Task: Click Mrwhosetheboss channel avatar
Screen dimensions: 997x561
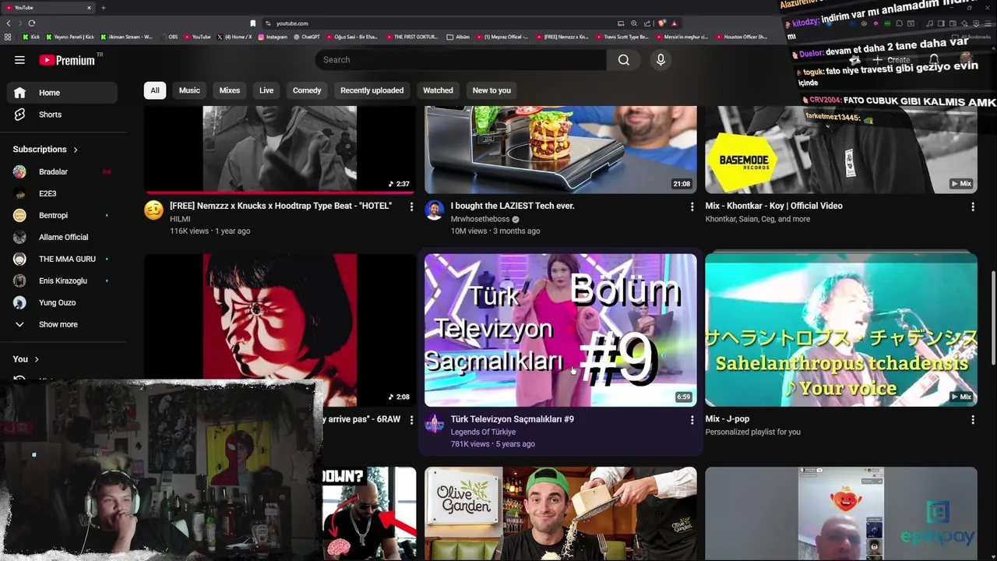Action: pyautogui.click(x=435, y=210)
